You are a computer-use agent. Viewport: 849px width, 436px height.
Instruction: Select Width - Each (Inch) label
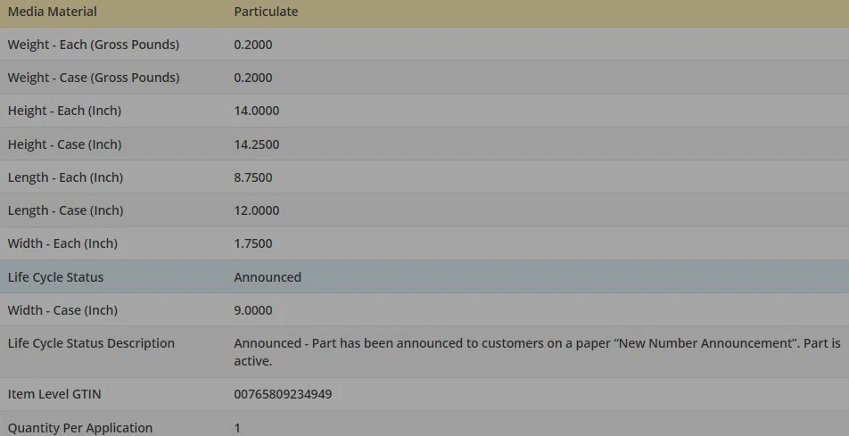point(62,243)
